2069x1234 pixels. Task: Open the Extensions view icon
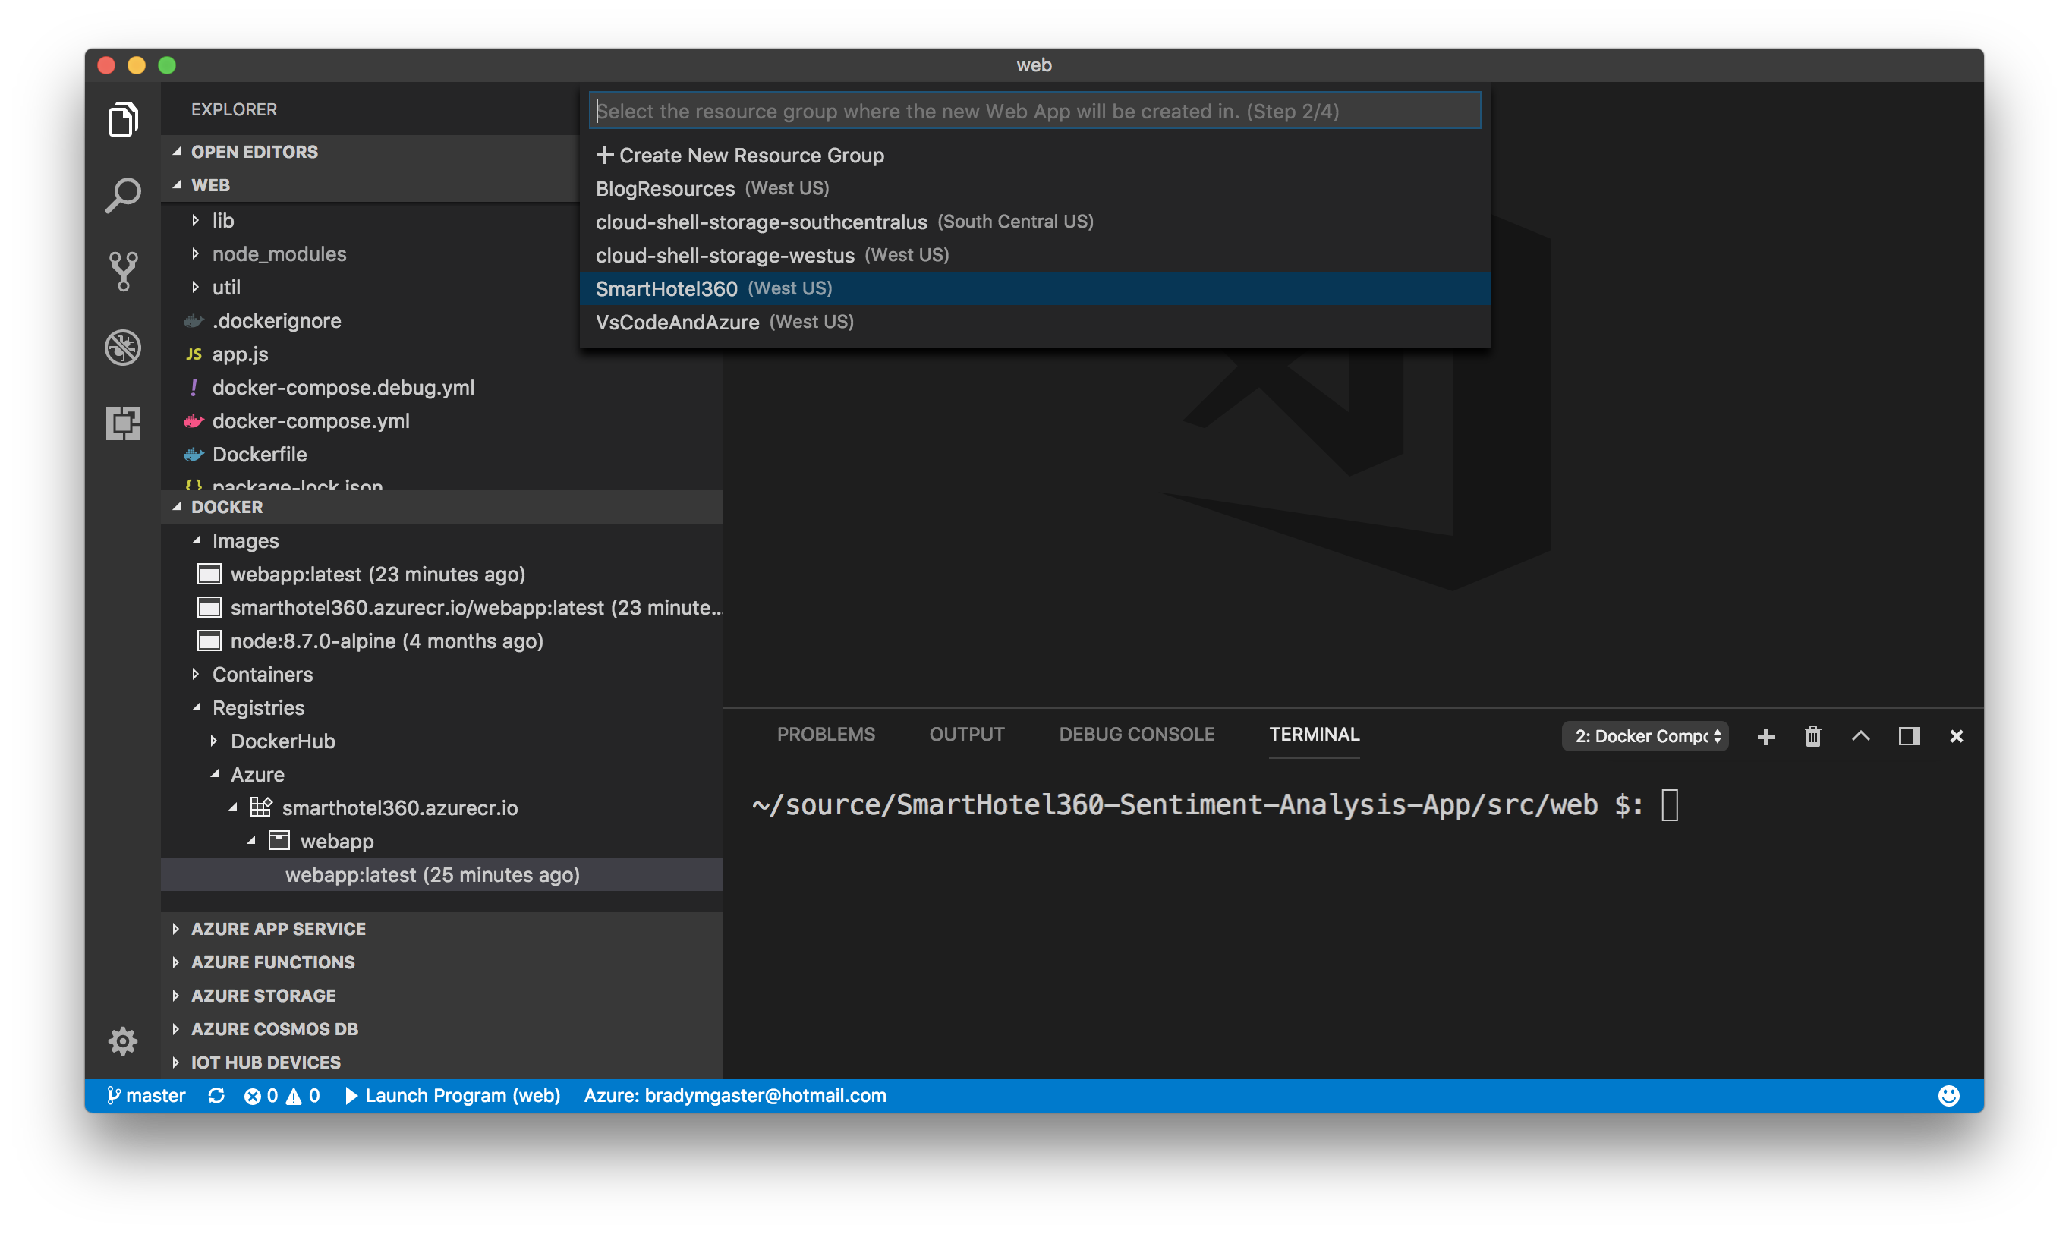(x=123, y=423)
